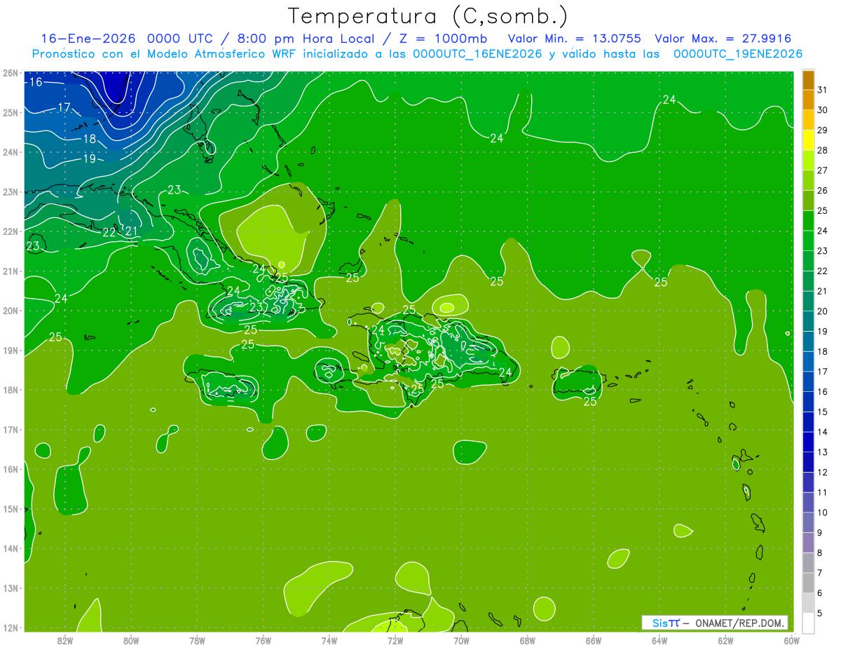
Task: Click the '20' color scale label
Action: 823,311
